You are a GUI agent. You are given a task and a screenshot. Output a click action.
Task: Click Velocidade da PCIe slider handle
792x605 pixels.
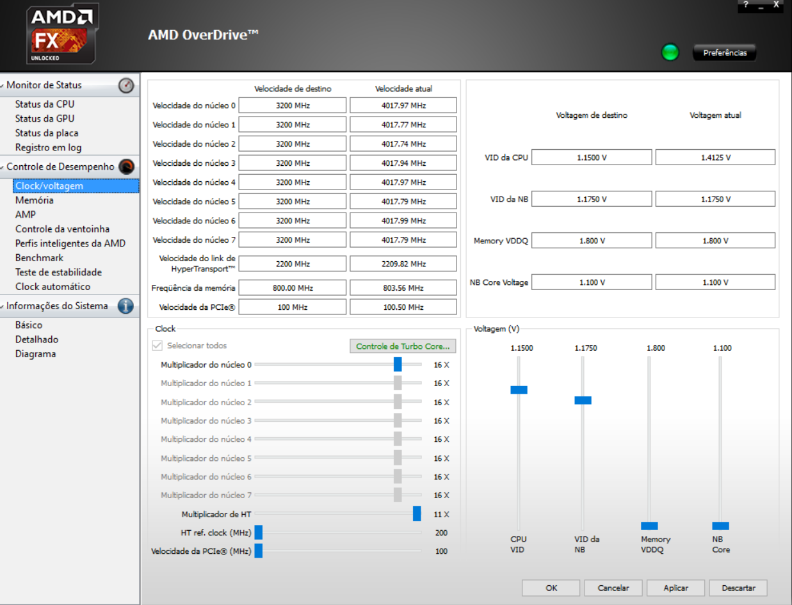258,551
